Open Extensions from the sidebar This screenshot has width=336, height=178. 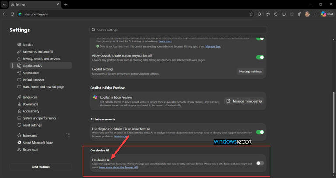pos(41,136)
